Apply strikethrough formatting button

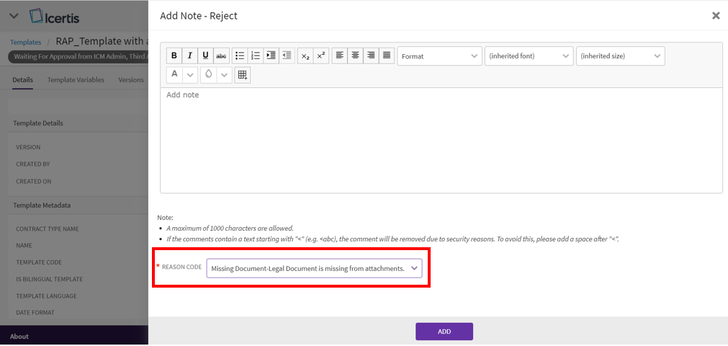pyautogui.click(x=221, y=56)
